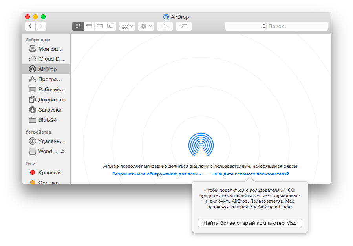Click the Устройства section header
This screenshot has width=353, height=246.
point(38,132)
